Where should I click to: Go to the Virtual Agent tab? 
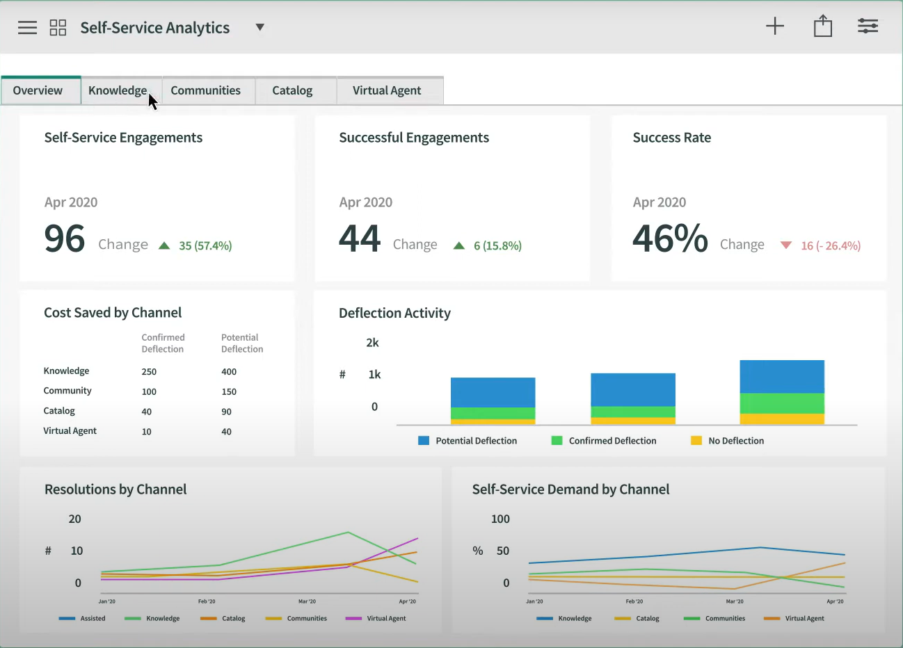(x=387, y=90)
